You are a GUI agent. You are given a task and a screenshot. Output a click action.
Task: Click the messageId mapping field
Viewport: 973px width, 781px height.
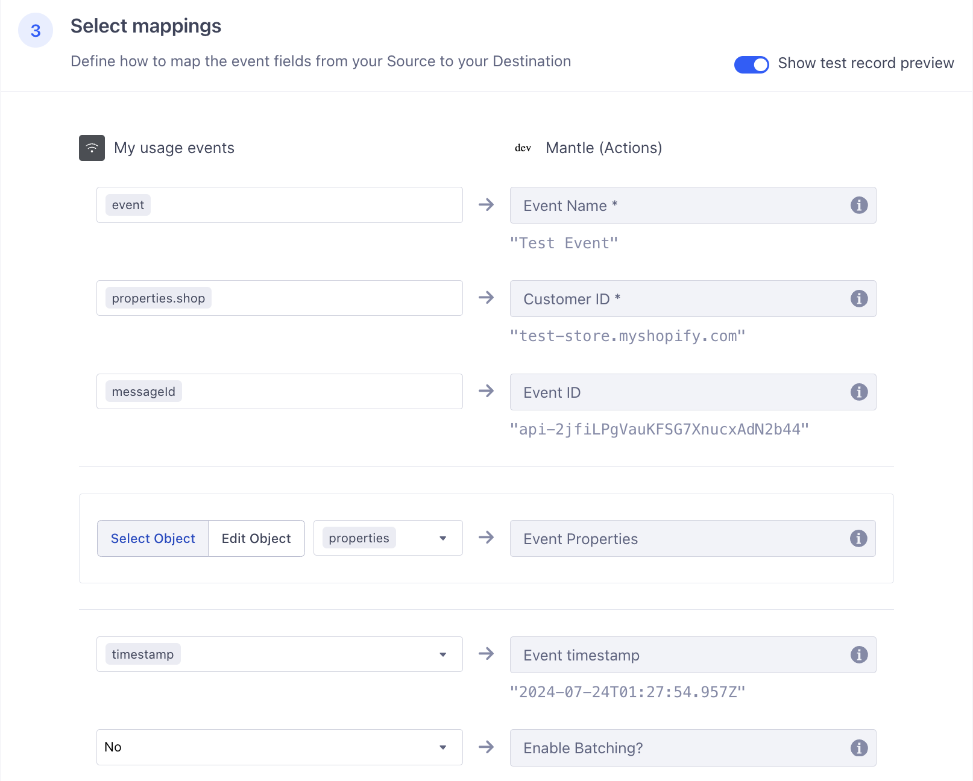pyautogui.click(x=279, y=391)
